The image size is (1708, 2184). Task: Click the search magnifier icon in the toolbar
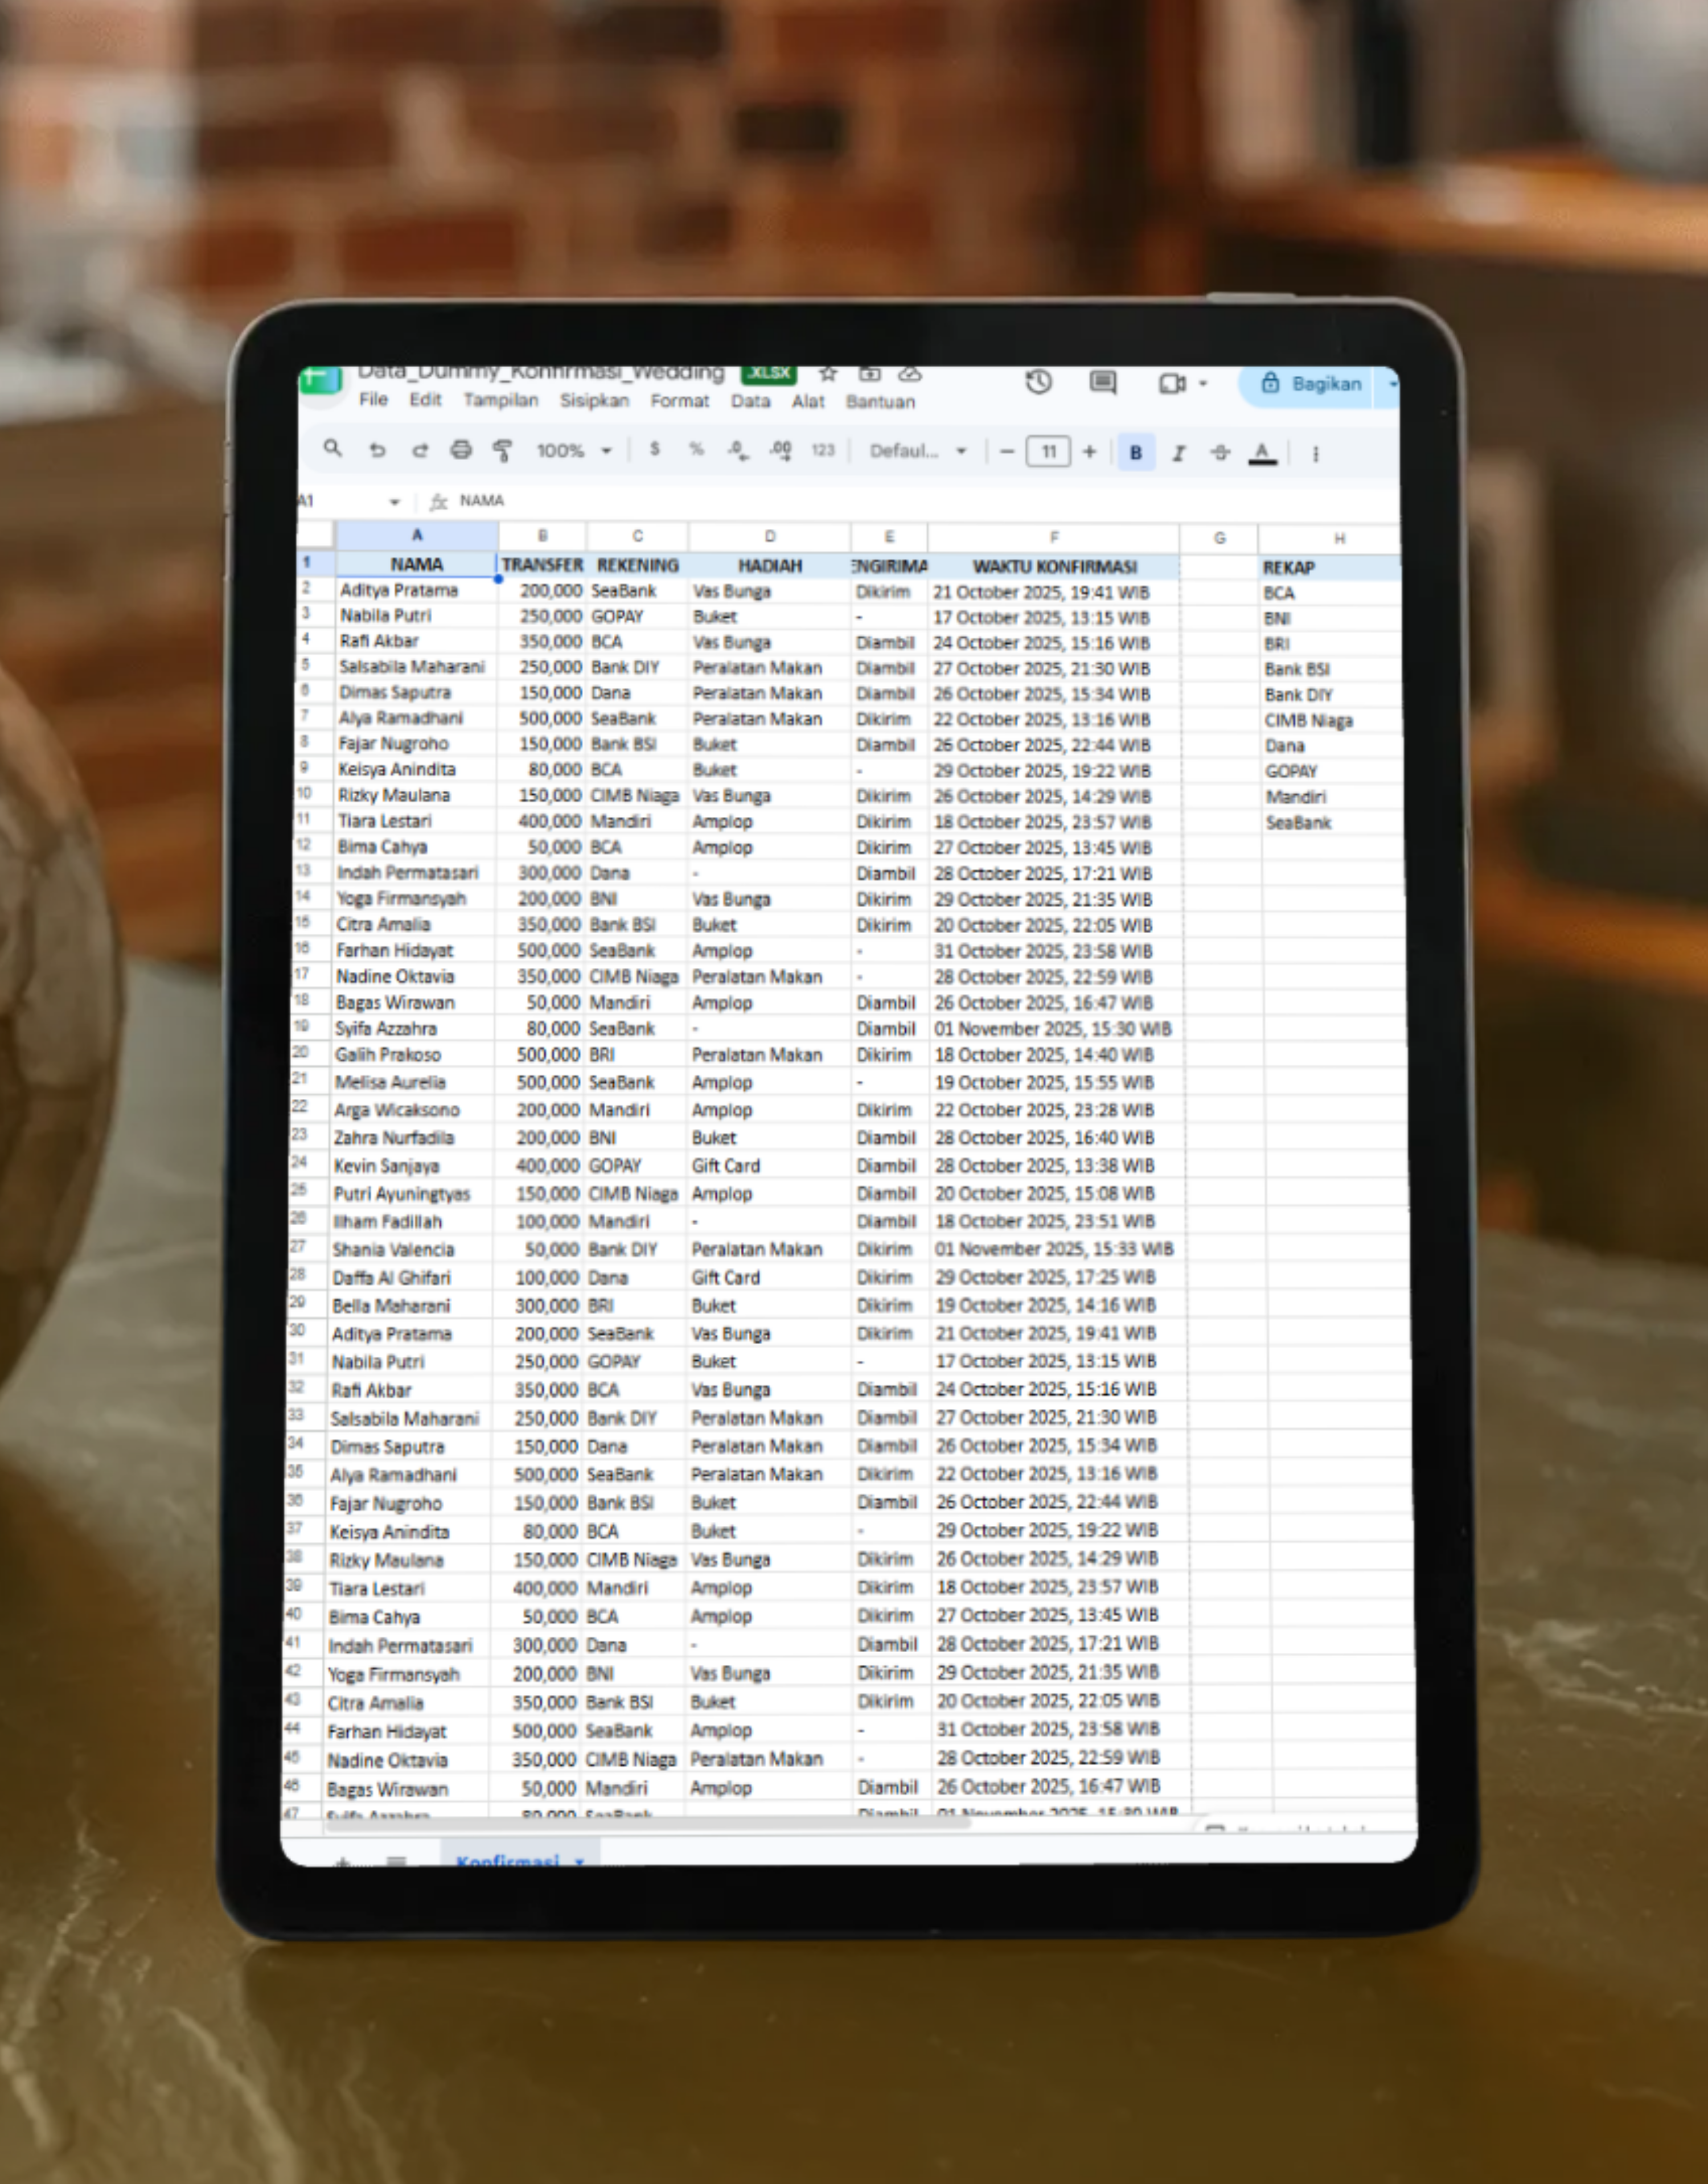coord(333,449)
